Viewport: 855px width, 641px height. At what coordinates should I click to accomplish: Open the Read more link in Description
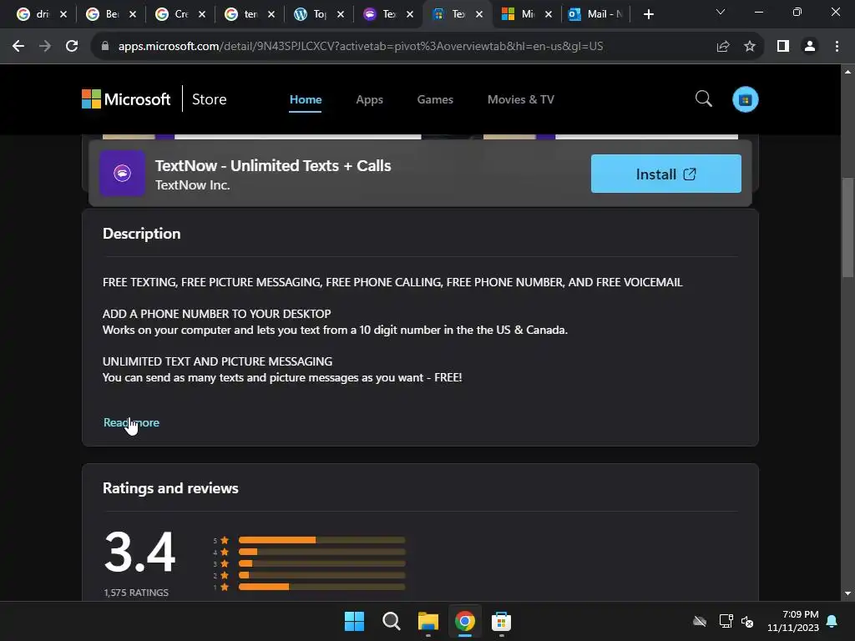point(131,422)
